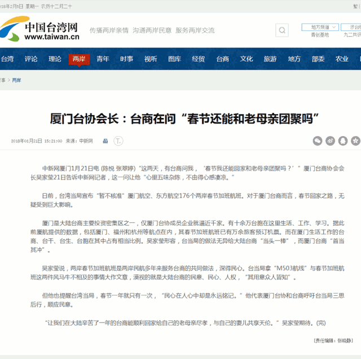Share article via WeChat icon
This screenshot has width=361, height=359.
click(318, 141)
